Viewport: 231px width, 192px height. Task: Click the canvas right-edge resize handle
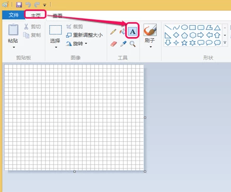point(145,118)
